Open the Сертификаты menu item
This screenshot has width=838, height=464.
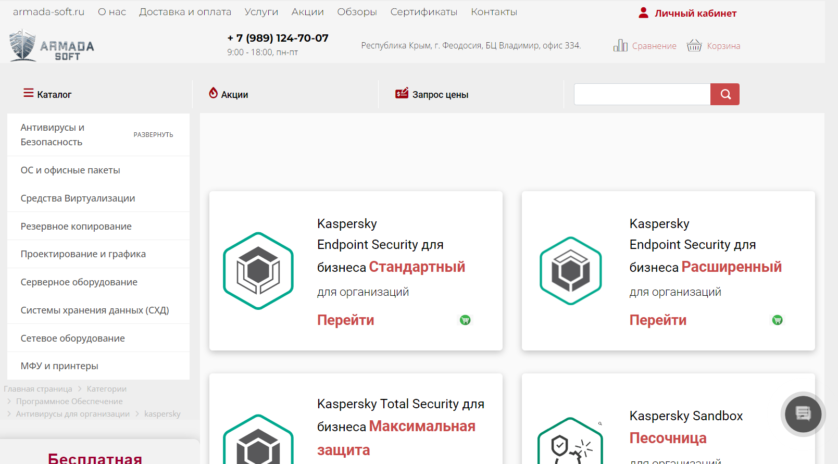coord(424,12)
